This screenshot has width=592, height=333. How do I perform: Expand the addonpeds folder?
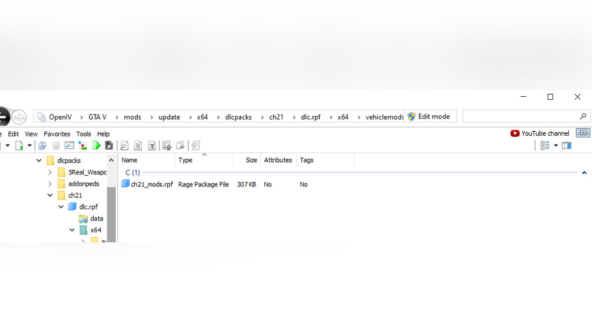[x=50, y=184]
